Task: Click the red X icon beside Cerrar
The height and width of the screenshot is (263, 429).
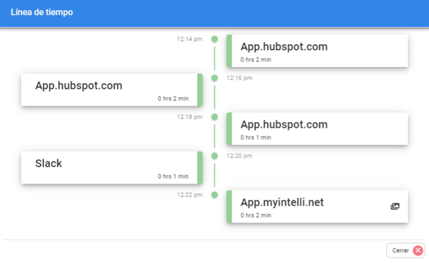Action: coord(417,250)
